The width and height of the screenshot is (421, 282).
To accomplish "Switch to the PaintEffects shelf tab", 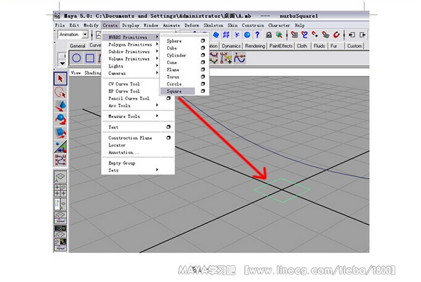I will 281,46.
